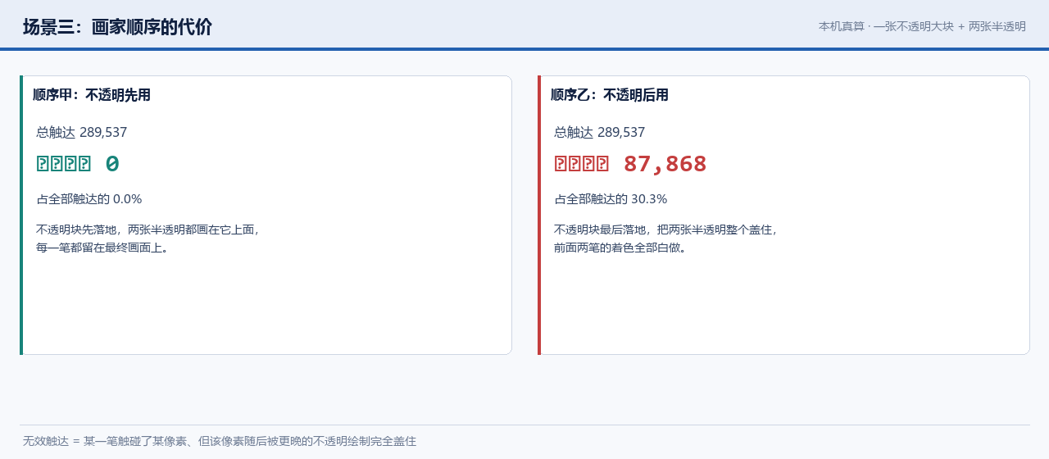Click "总触达 289,537" in the 顺序乙 card
Screen dimensions: 1049x459
pyautogui.click(x=600, y=132)
